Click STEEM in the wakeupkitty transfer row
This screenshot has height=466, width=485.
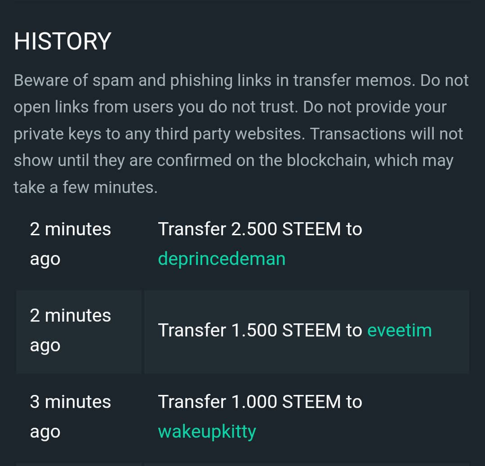point(311,402)
